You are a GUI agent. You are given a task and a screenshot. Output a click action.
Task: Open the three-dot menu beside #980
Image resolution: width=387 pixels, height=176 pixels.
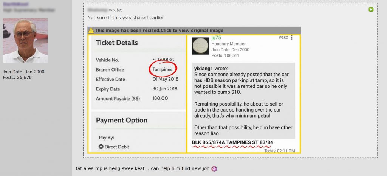(x=291, y=38)
